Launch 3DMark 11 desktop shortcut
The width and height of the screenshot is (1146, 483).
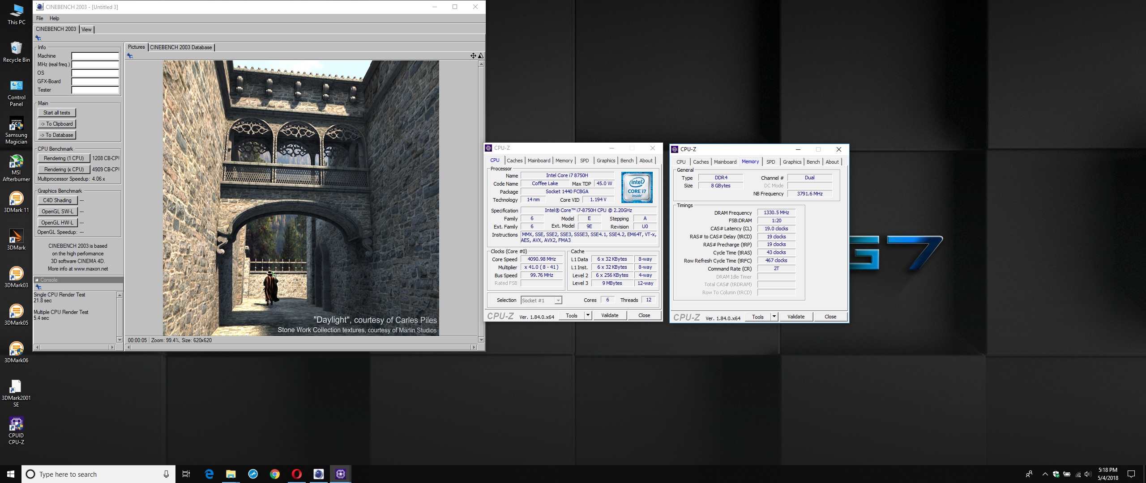pos(16,202)
